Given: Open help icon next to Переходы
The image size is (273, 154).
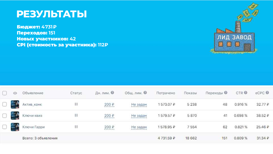Looking at the screenshot, I should point(226,93).
